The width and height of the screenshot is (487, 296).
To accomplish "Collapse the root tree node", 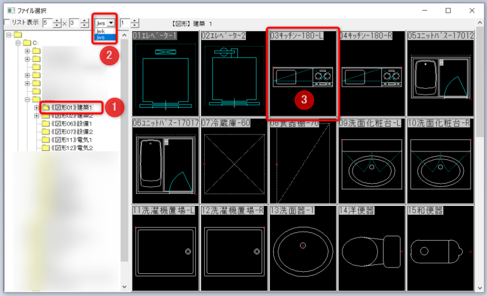I will coord(9,34).
